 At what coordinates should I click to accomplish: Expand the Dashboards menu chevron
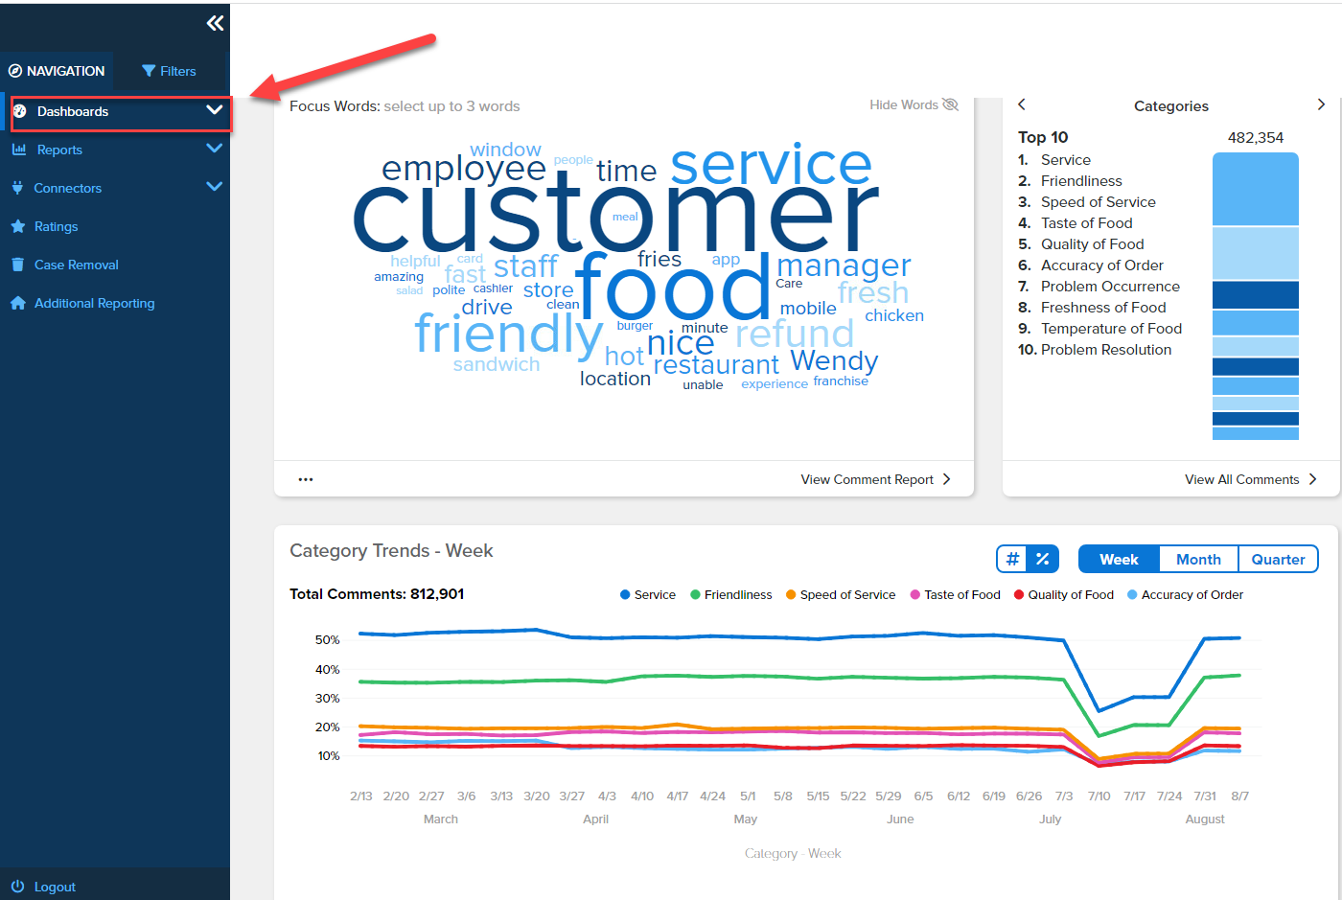[215, 110]
